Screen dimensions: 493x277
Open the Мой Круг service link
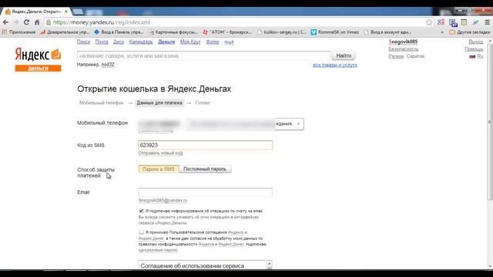pos(190,42)
